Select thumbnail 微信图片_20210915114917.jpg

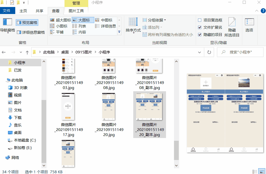point(68,106)
